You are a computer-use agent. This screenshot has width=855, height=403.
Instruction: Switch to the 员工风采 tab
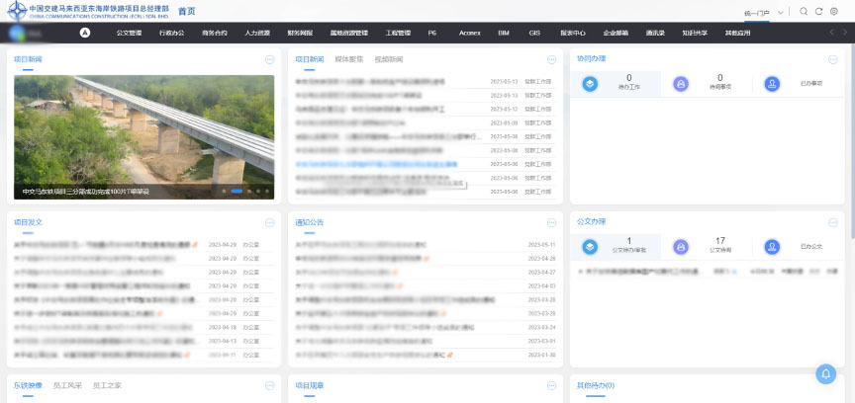66,385
